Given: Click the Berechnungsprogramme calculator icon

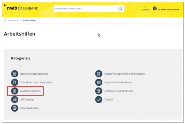Looking at the screenshot, I should coord(14,74).
